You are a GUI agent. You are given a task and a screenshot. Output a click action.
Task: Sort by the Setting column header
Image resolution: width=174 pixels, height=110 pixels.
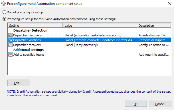coord(35,26)
